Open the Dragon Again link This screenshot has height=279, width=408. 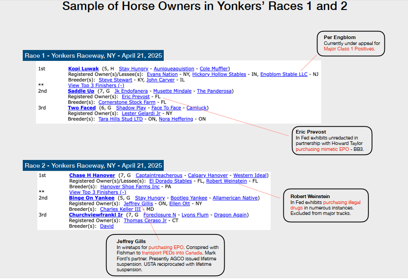pyautogui.click(x=230, y=215)
